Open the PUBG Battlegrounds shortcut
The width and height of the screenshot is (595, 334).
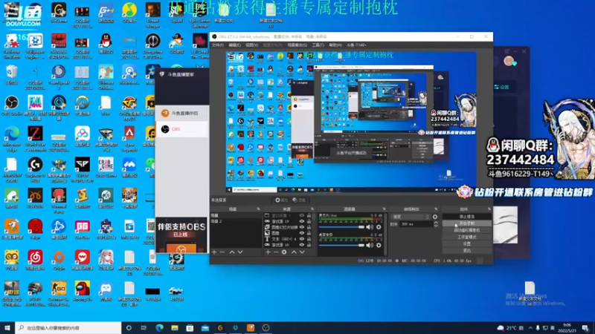click(x=35, y=293)
